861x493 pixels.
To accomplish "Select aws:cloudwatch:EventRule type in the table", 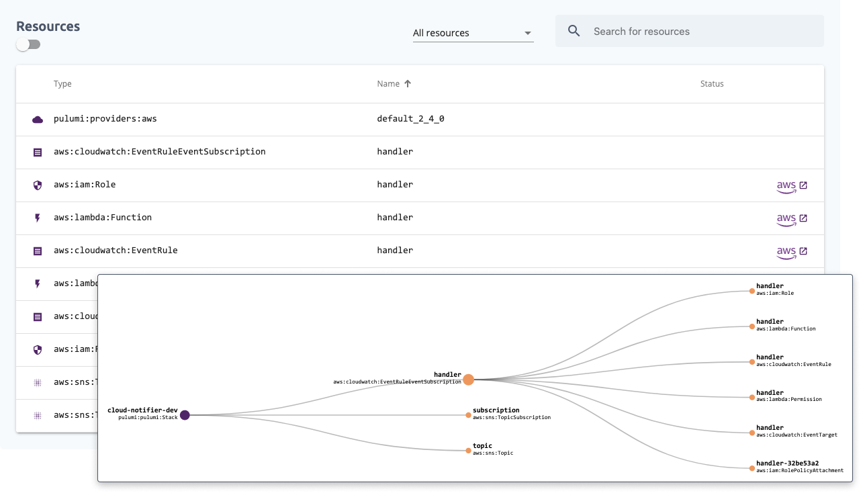I will pyautogui.click(x=116, y=250).
